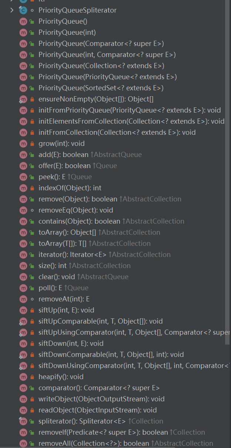Click lock icon beside heapify()
The image size is (231, 448).
32,377
